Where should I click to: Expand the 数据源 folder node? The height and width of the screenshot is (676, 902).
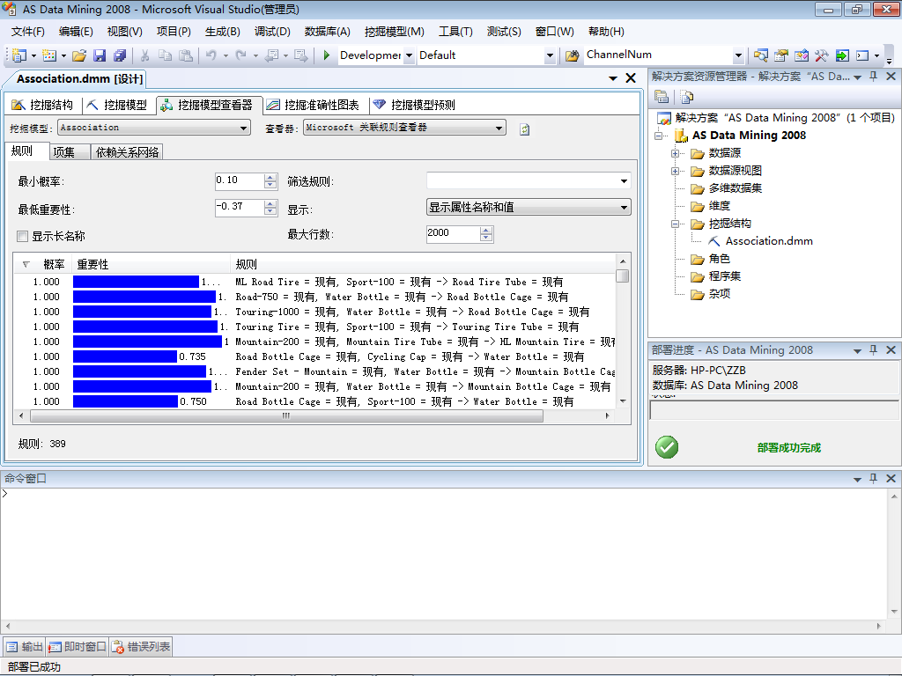[x=676, y=153]
